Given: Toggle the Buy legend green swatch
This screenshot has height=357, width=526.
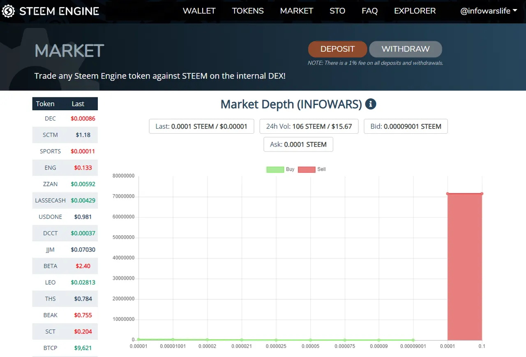Looking at the screenshot, I should tap(275, 169).
